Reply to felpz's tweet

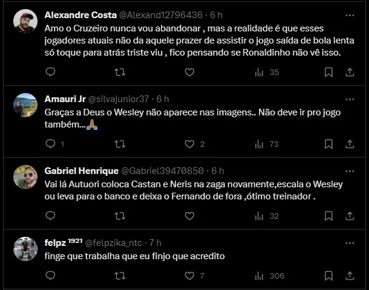pos(50,276)
